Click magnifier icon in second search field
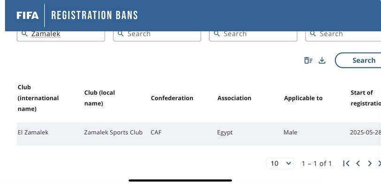Image resolution: width=381 pixels, height=185 pixels. coord(121,34)
